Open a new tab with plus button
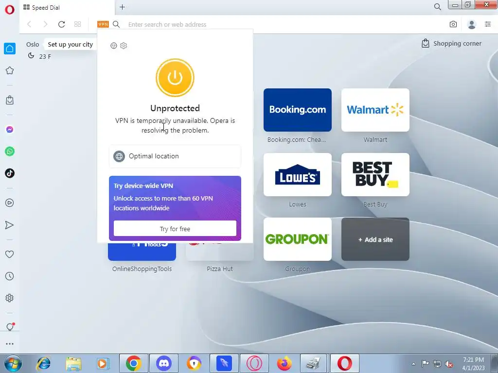 coord(122,7)
